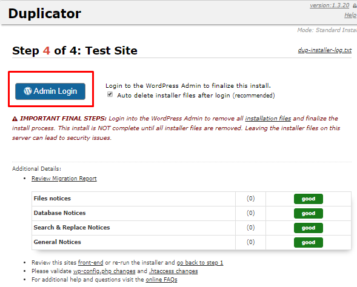Click the Step 4 of 4: Test Site heading
This screenshot has height=287, width=357.
75,50
